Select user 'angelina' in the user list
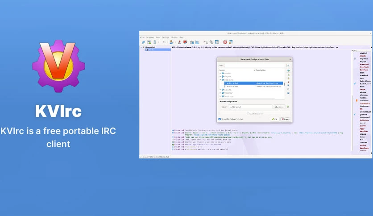Viewport: 373px width, 216px height. 364,59
